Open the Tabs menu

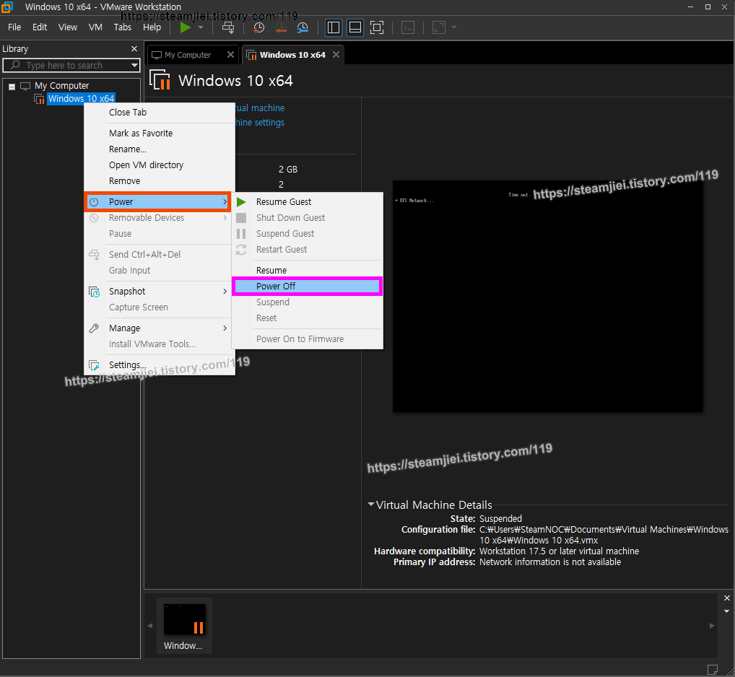coord(122,27)
